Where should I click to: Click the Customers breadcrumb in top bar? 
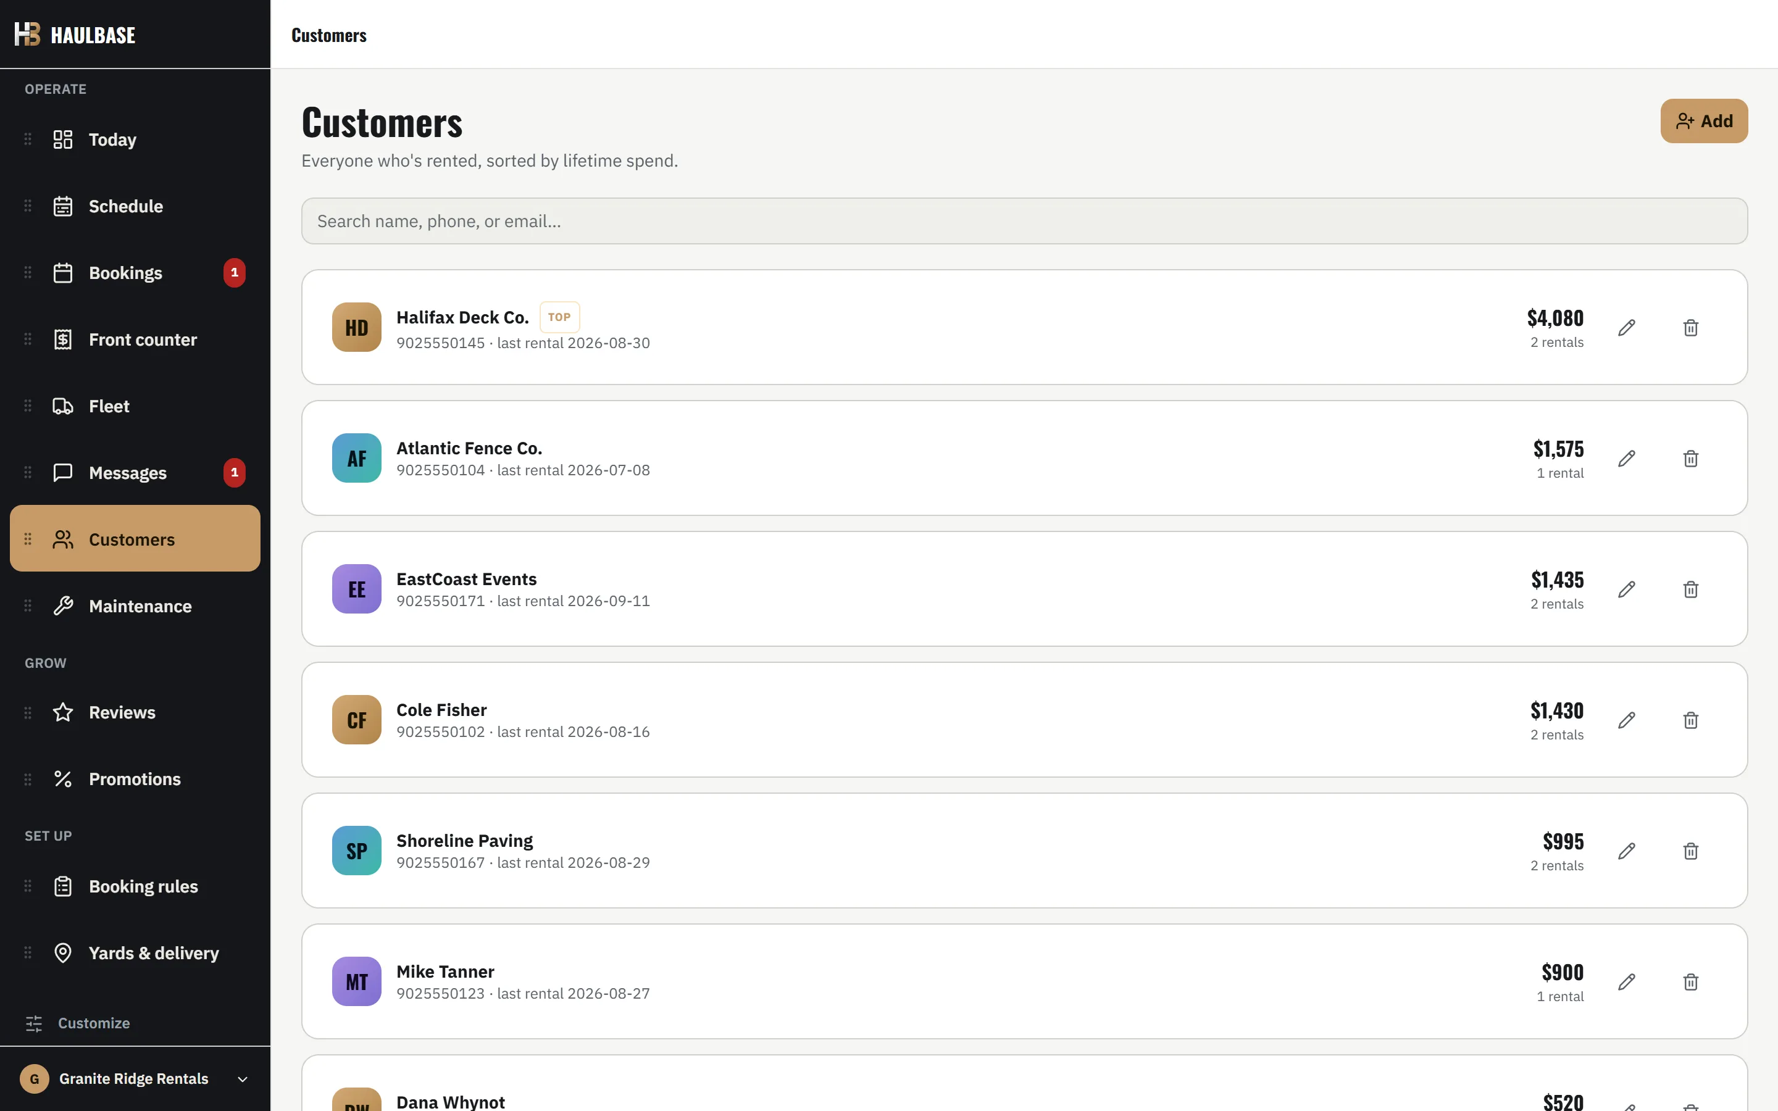(x=328, y=35)
